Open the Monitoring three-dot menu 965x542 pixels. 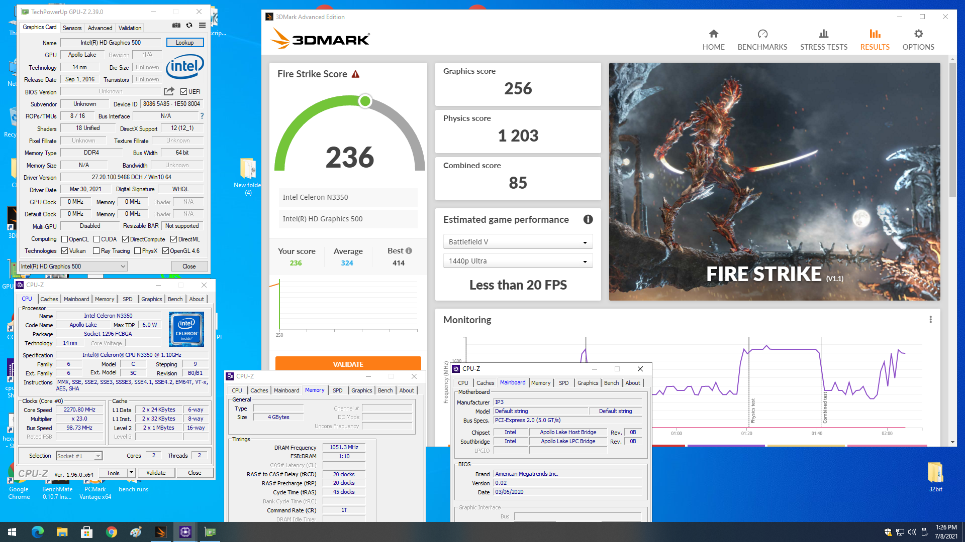click(x=930, y=320)
